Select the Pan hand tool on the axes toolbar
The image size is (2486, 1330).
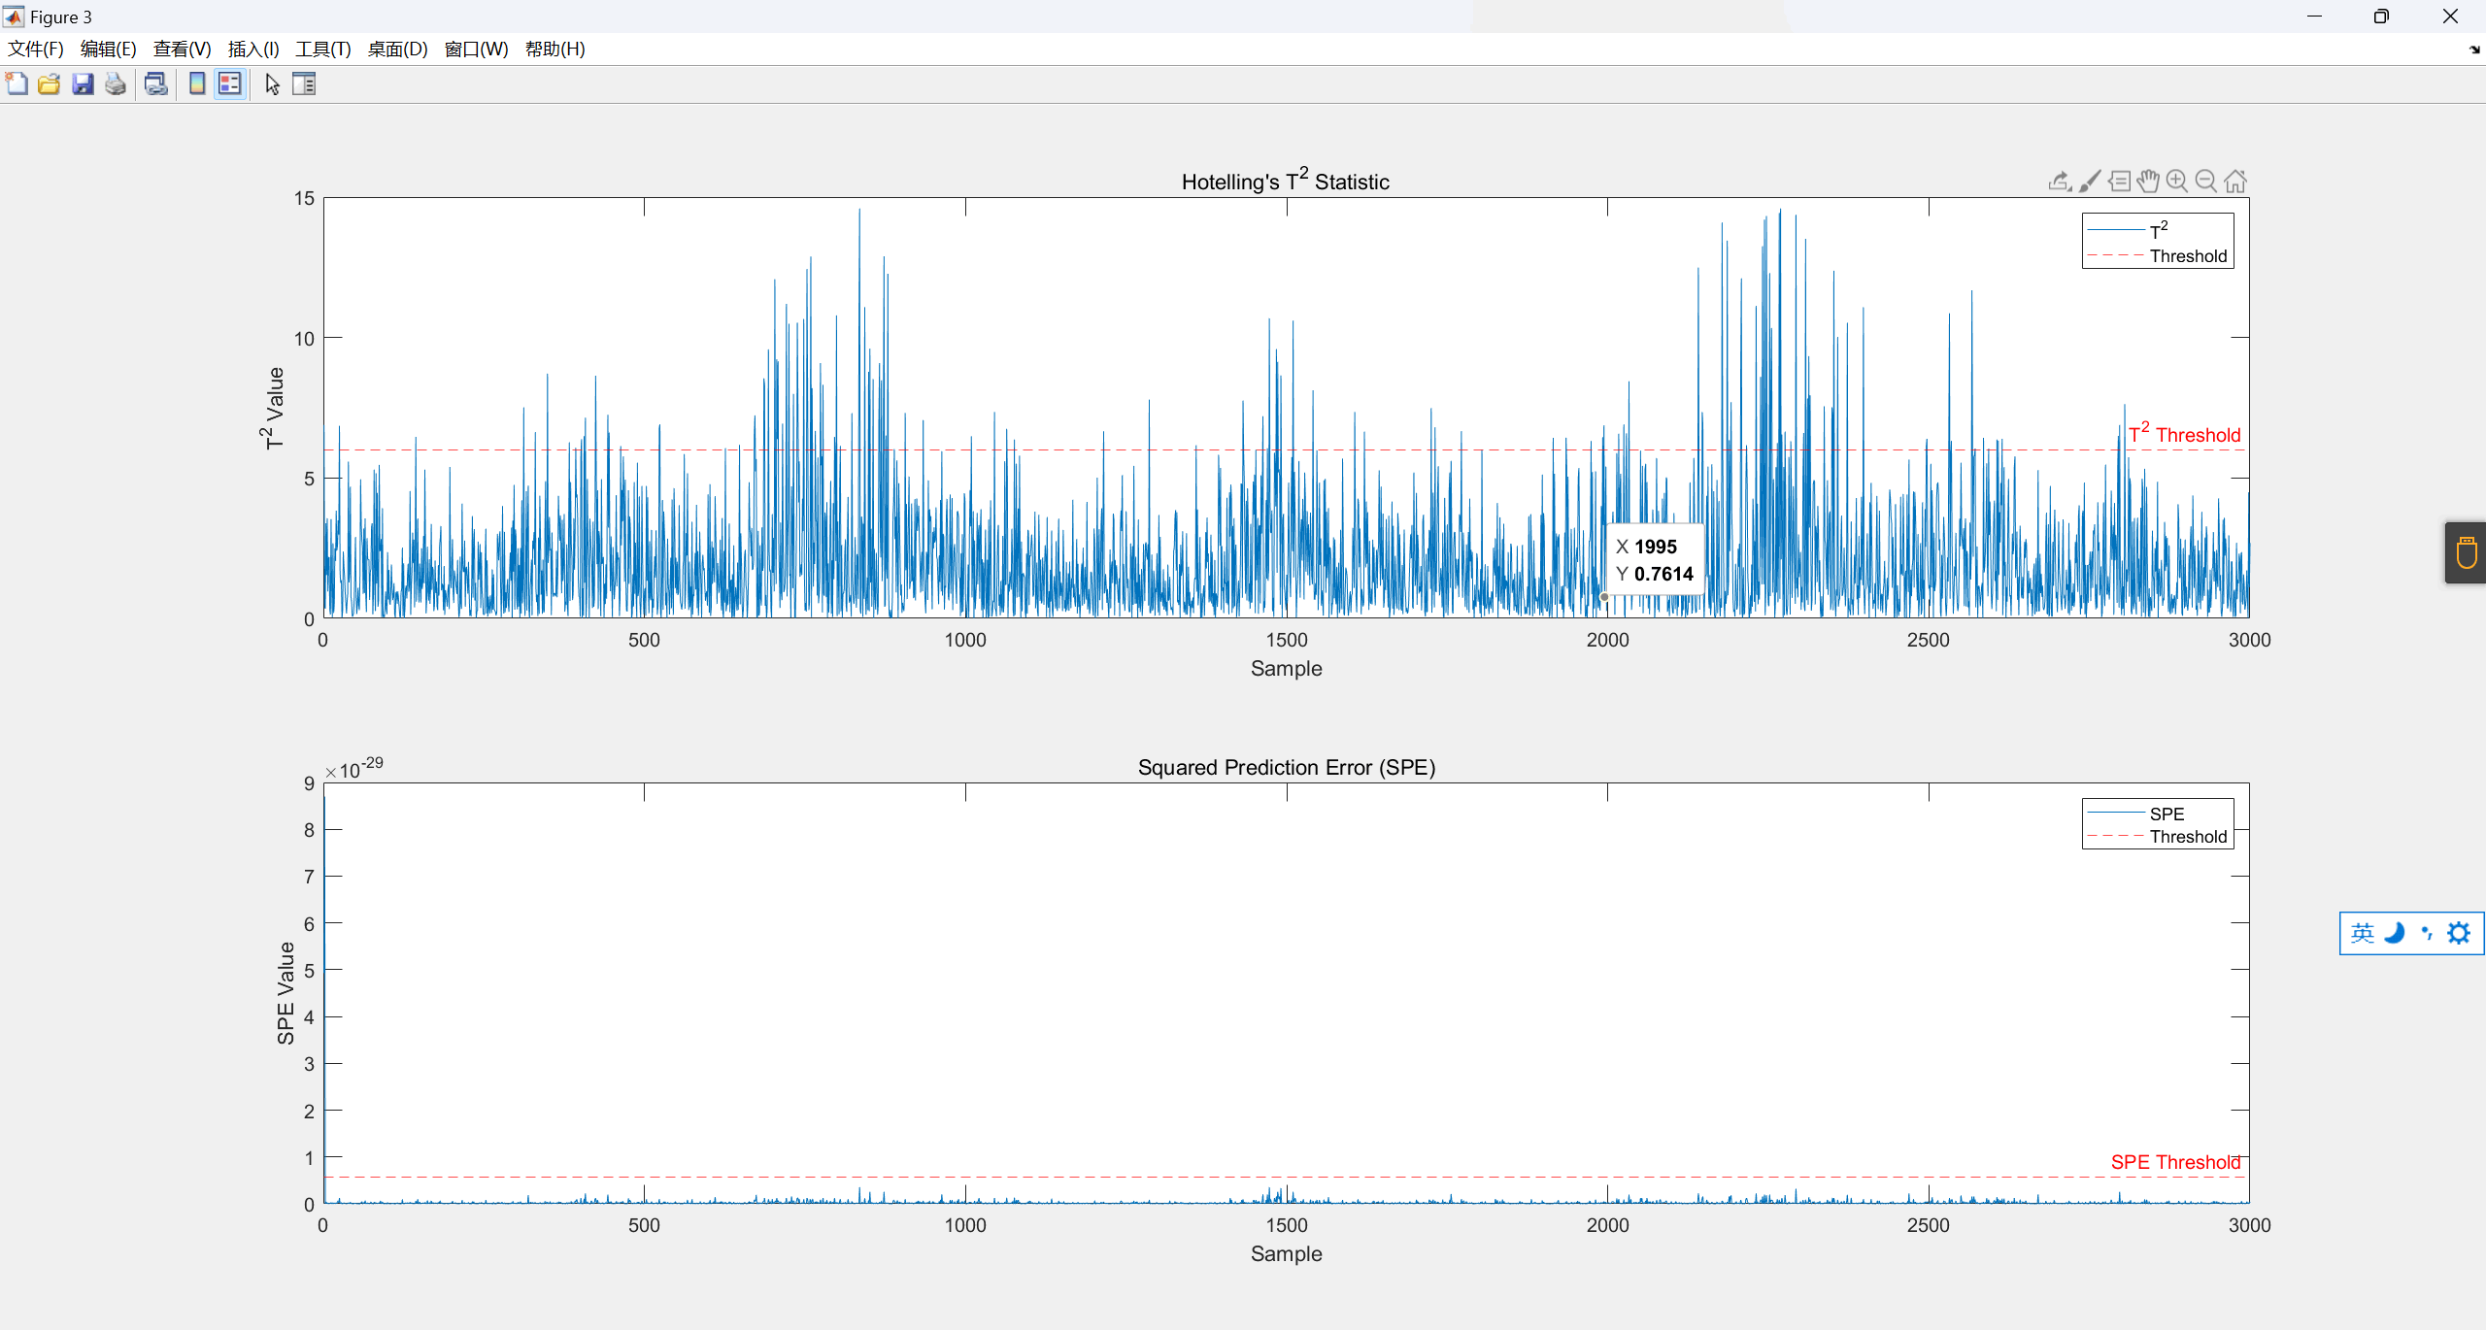[x=2148, y=181]
